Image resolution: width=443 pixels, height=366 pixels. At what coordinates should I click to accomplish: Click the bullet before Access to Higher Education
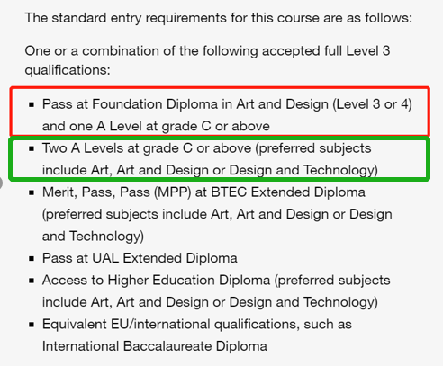(x=32, y=281)
